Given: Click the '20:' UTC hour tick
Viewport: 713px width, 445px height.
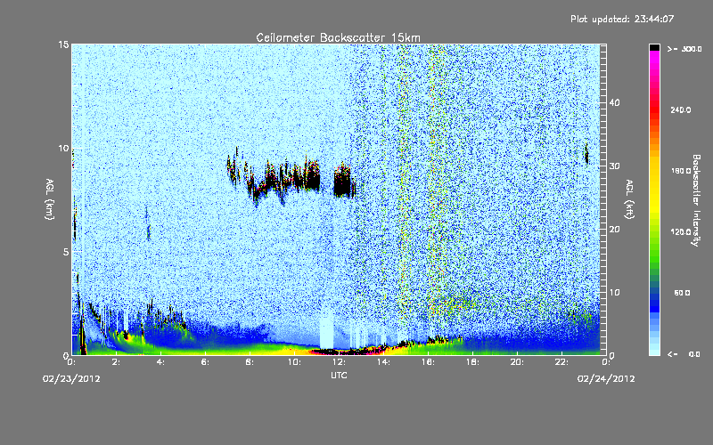Looking at the screenshot, I should tap(517, 362).
